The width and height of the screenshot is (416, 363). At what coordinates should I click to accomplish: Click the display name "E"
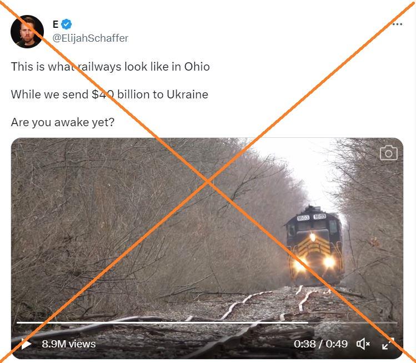[56, 24]
